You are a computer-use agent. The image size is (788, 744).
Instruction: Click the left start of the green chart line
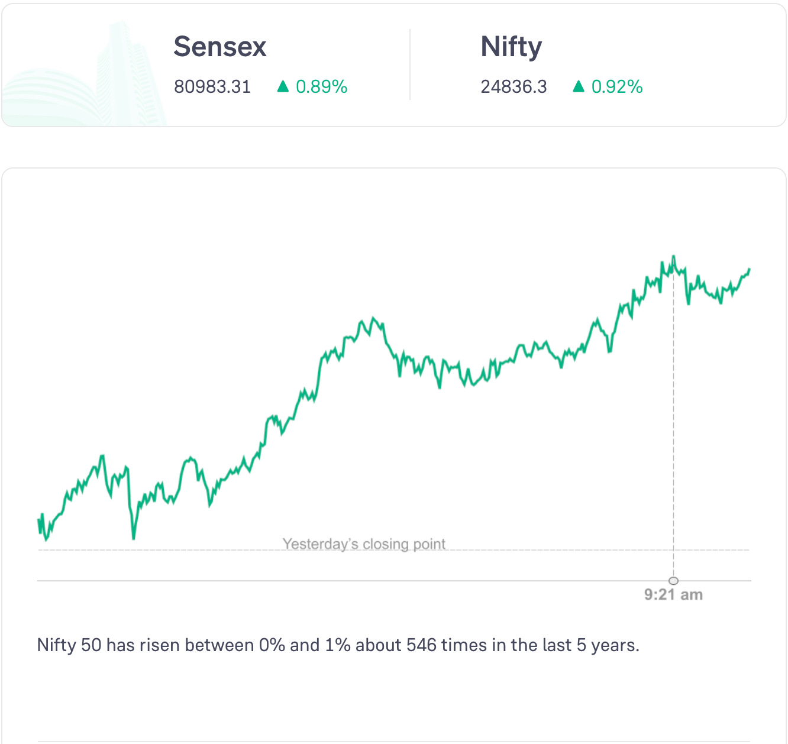click(x=38, y=520)
